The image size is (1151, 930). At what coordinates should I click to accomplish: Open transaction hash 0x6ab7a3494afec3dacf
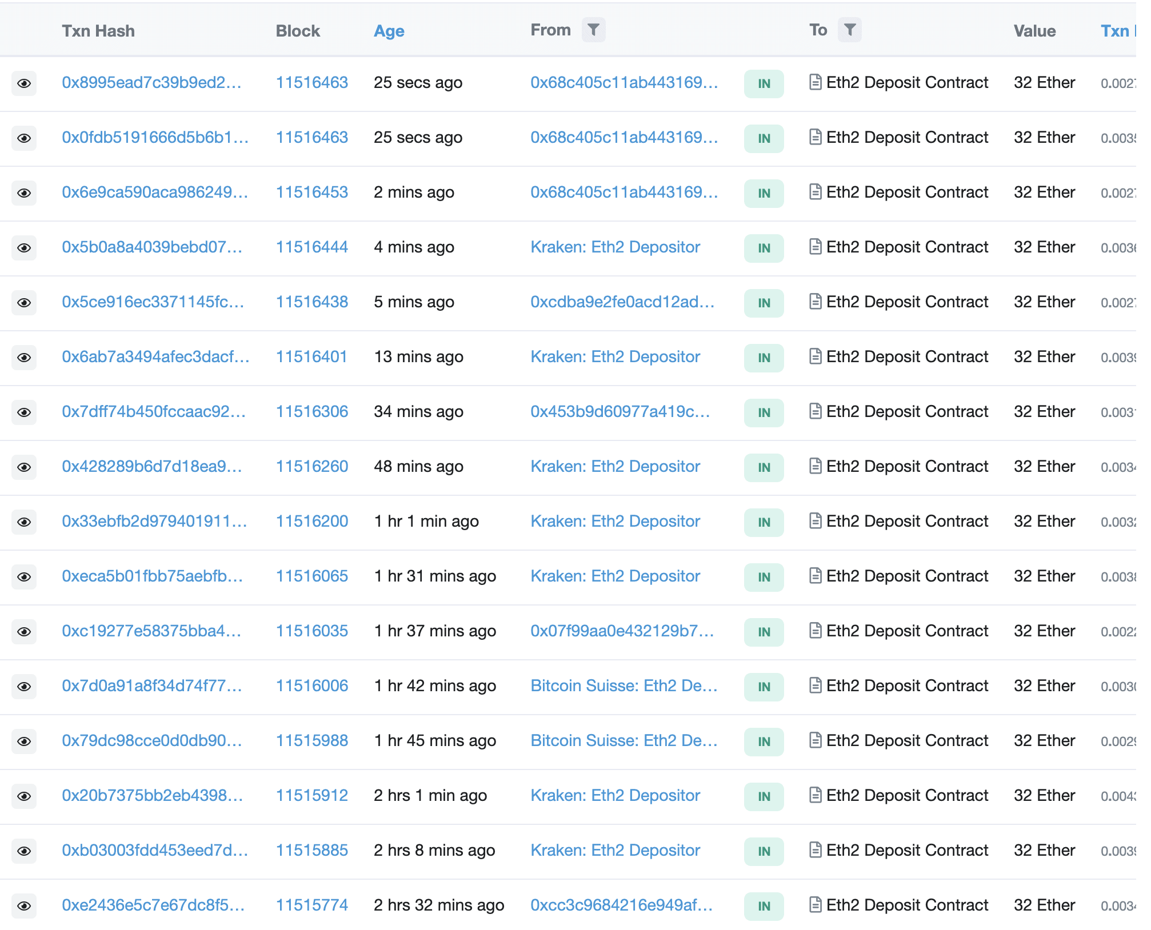[x=155, y=357]
